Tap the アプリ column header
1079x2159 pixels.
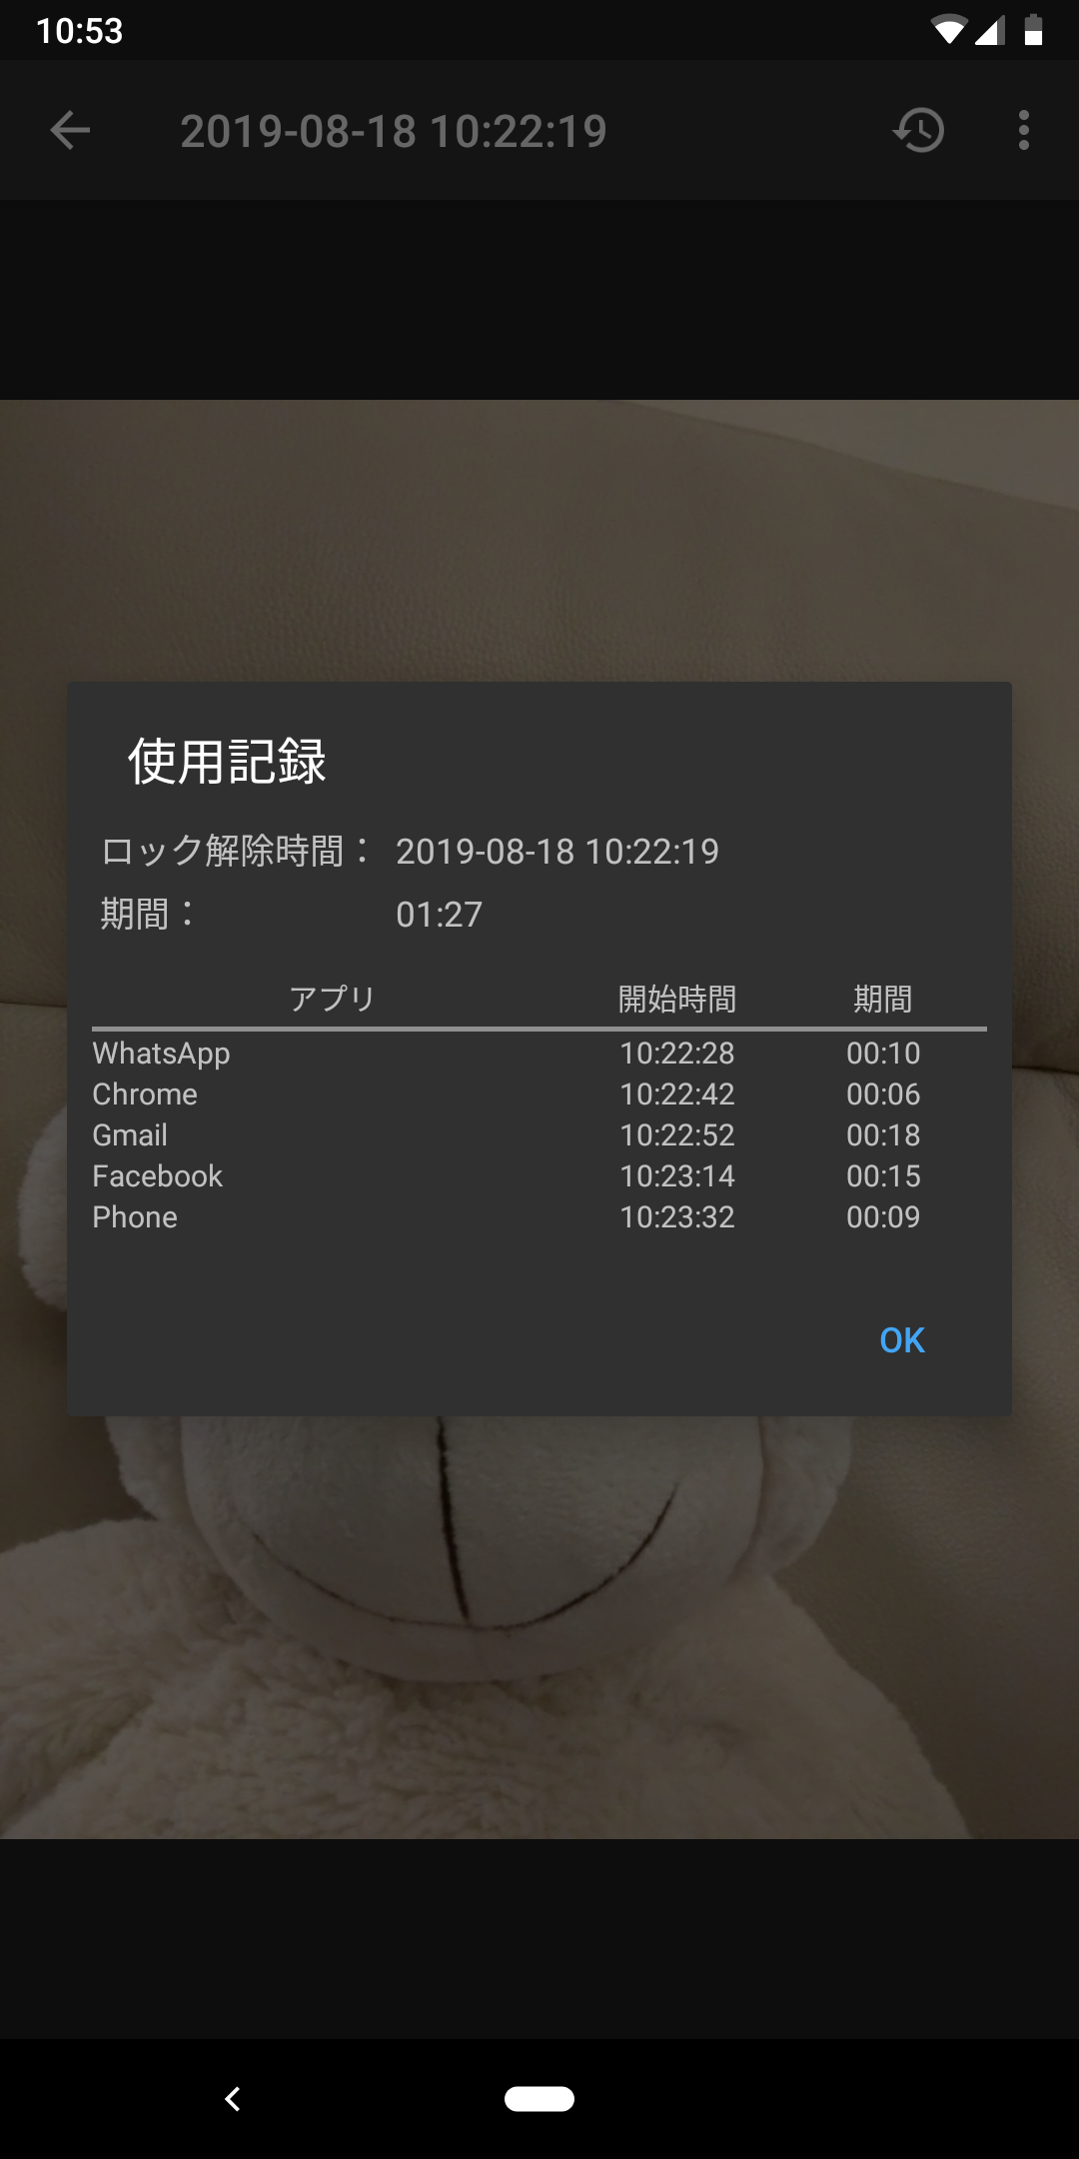332,999
